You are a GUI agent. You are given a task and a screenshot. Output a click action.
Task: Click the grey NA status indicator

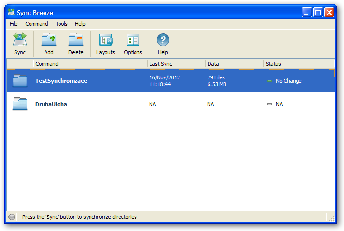click(x=269, y=104)
